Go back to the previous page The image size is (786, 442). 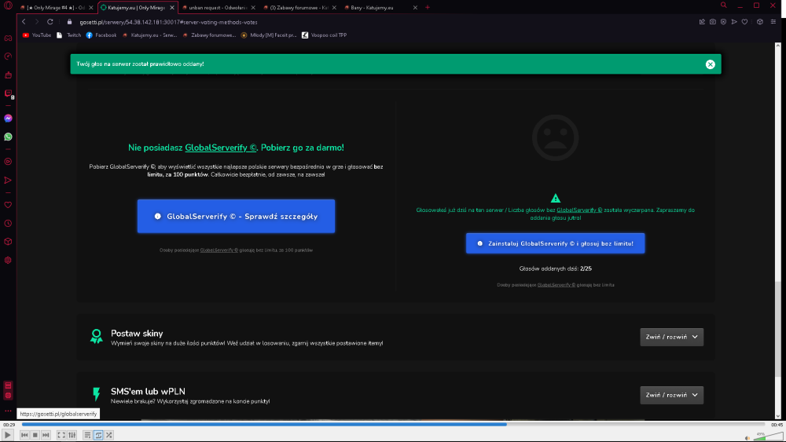24,21
